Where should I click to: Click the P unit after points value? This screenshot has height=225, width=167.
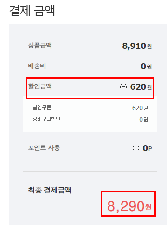150,148
